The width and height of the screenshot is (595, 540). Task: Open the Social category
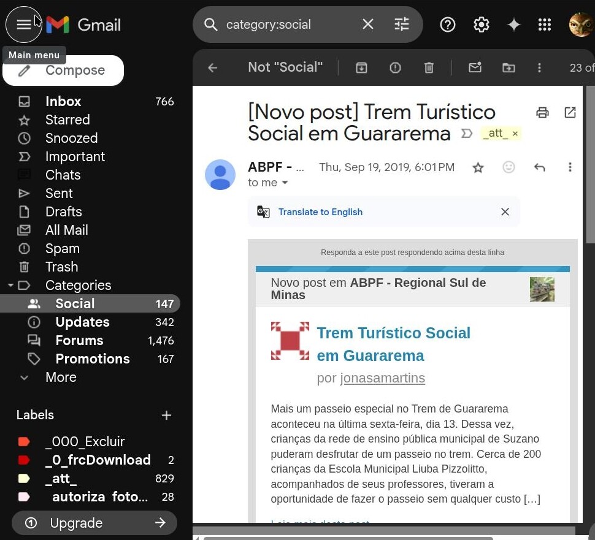[75, 304]
